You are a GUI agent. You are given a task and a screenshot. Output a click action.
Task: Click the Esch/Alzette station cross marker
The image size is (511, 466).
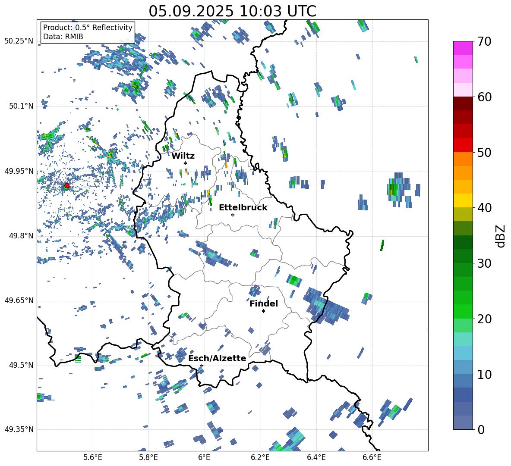(x=202, y=366)
